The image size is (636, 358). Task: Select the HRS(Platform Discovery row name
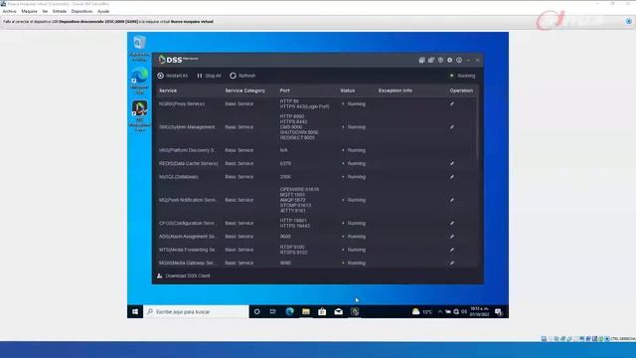coord(188,150)
